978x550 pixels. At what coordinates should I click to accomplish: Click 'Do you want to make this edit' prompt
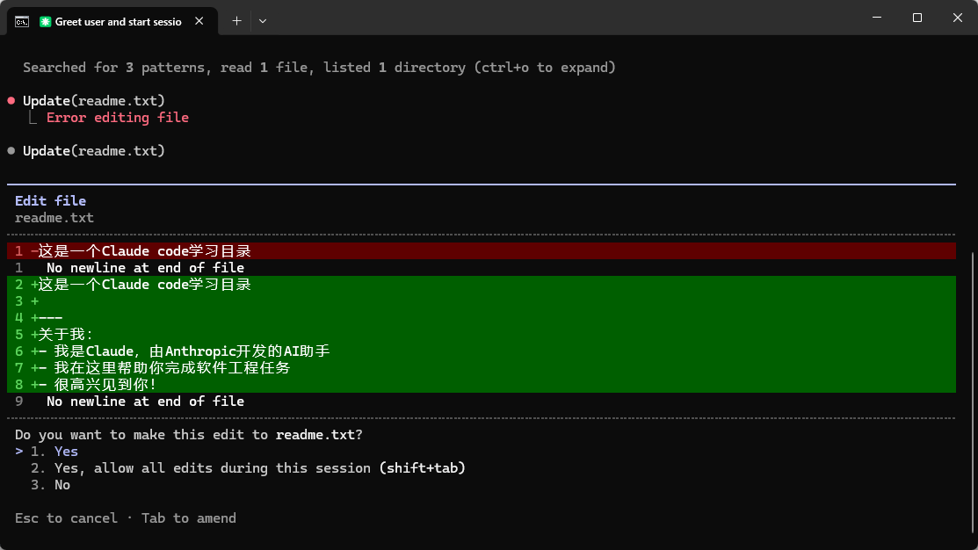tap(188, 435)
